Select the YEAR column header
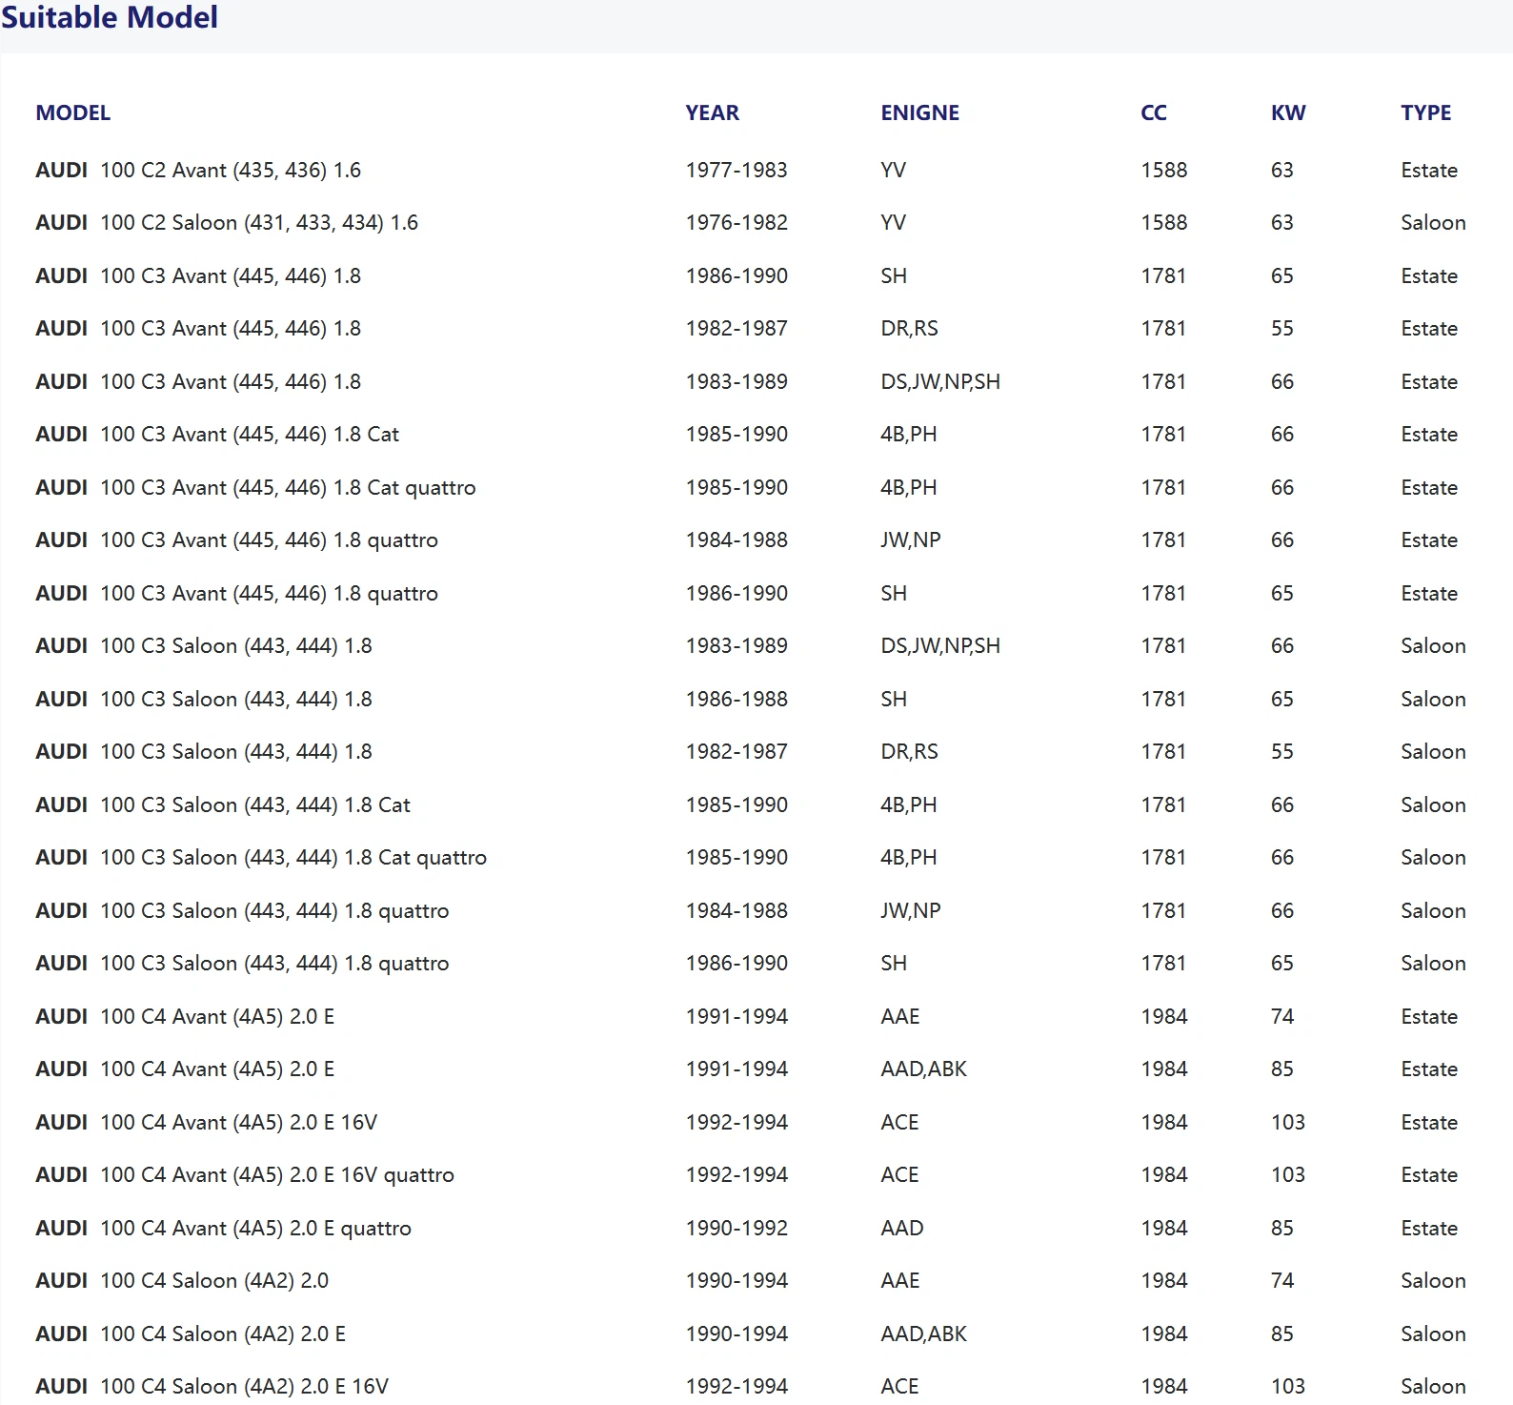 click(713, 112)
